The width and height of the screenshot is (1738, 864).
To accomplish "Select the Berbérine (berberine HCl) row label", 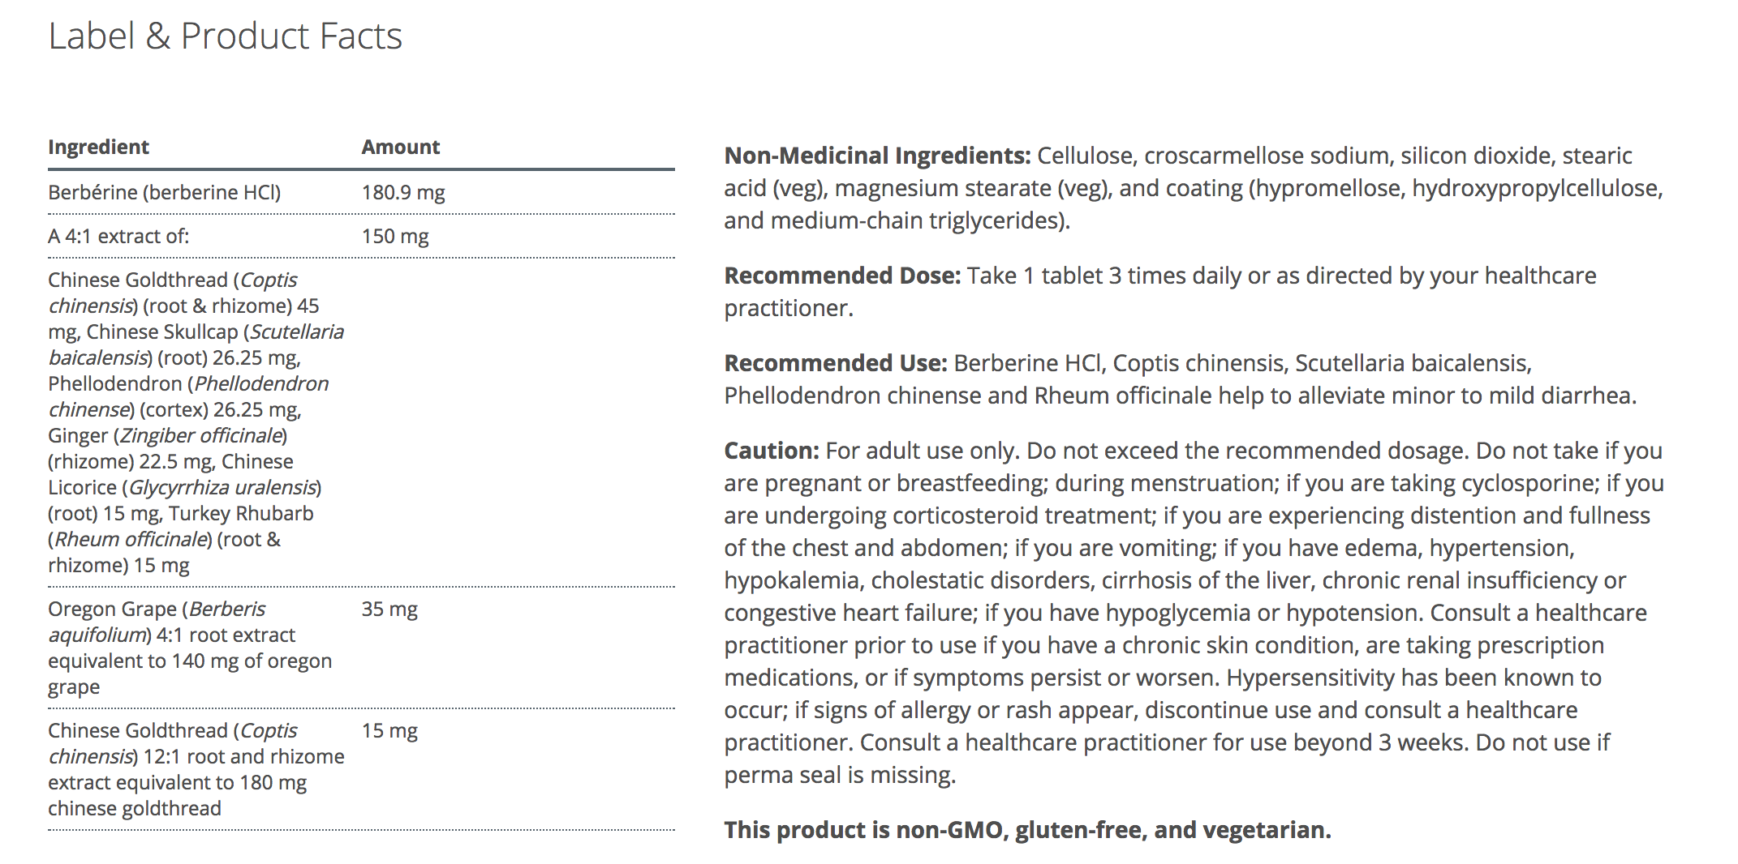I will pos(164,193).
